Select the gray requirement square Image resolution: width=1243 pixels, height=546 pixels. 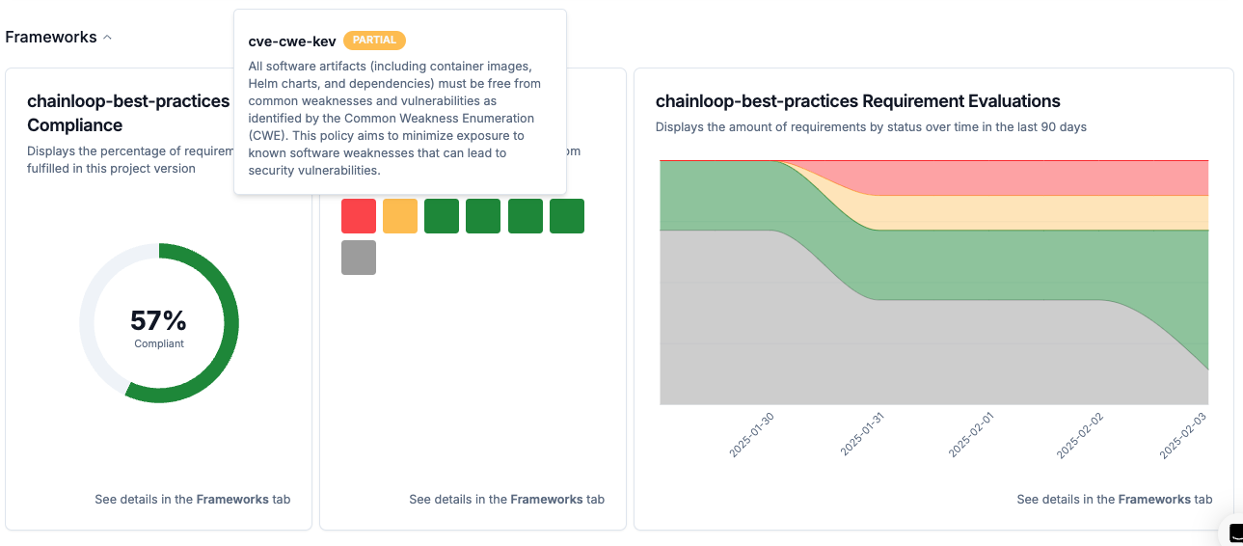359,258
